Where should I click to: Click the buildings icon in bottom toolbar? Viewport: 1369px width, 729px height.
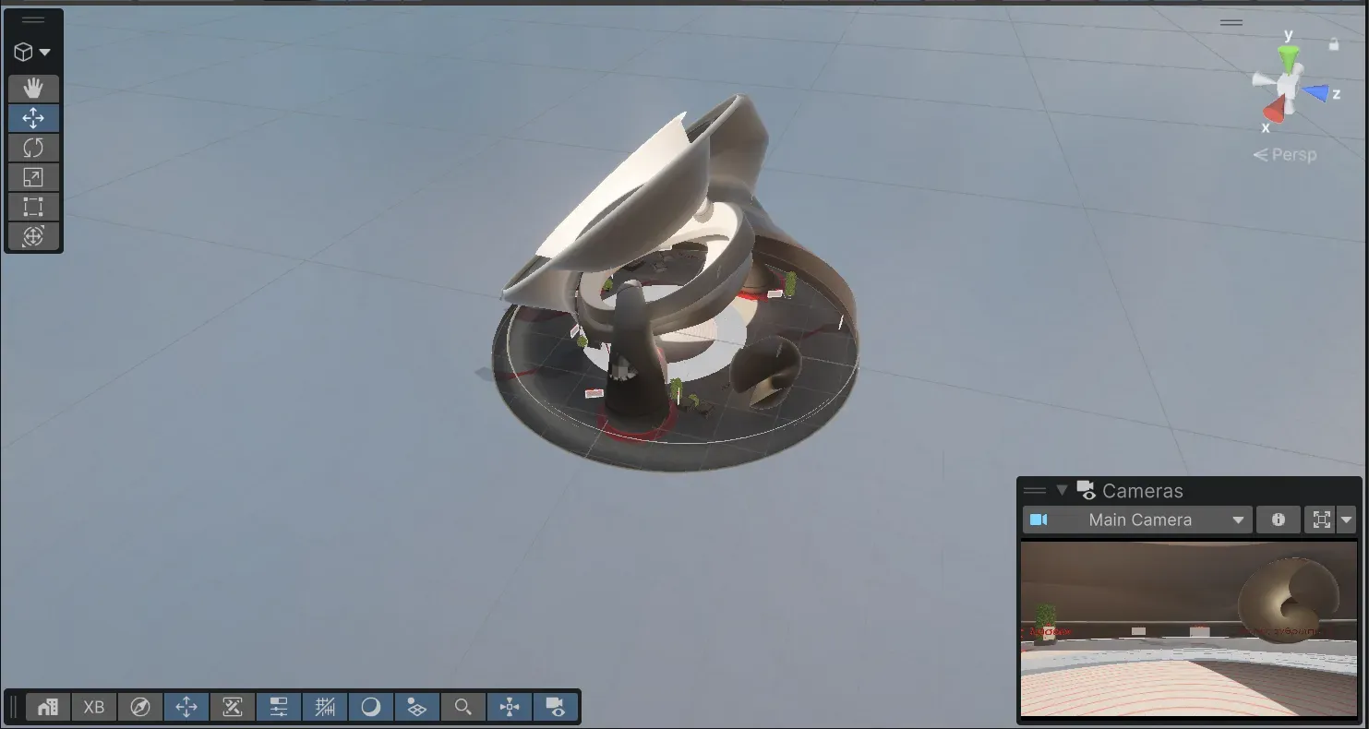coord(48,707)
